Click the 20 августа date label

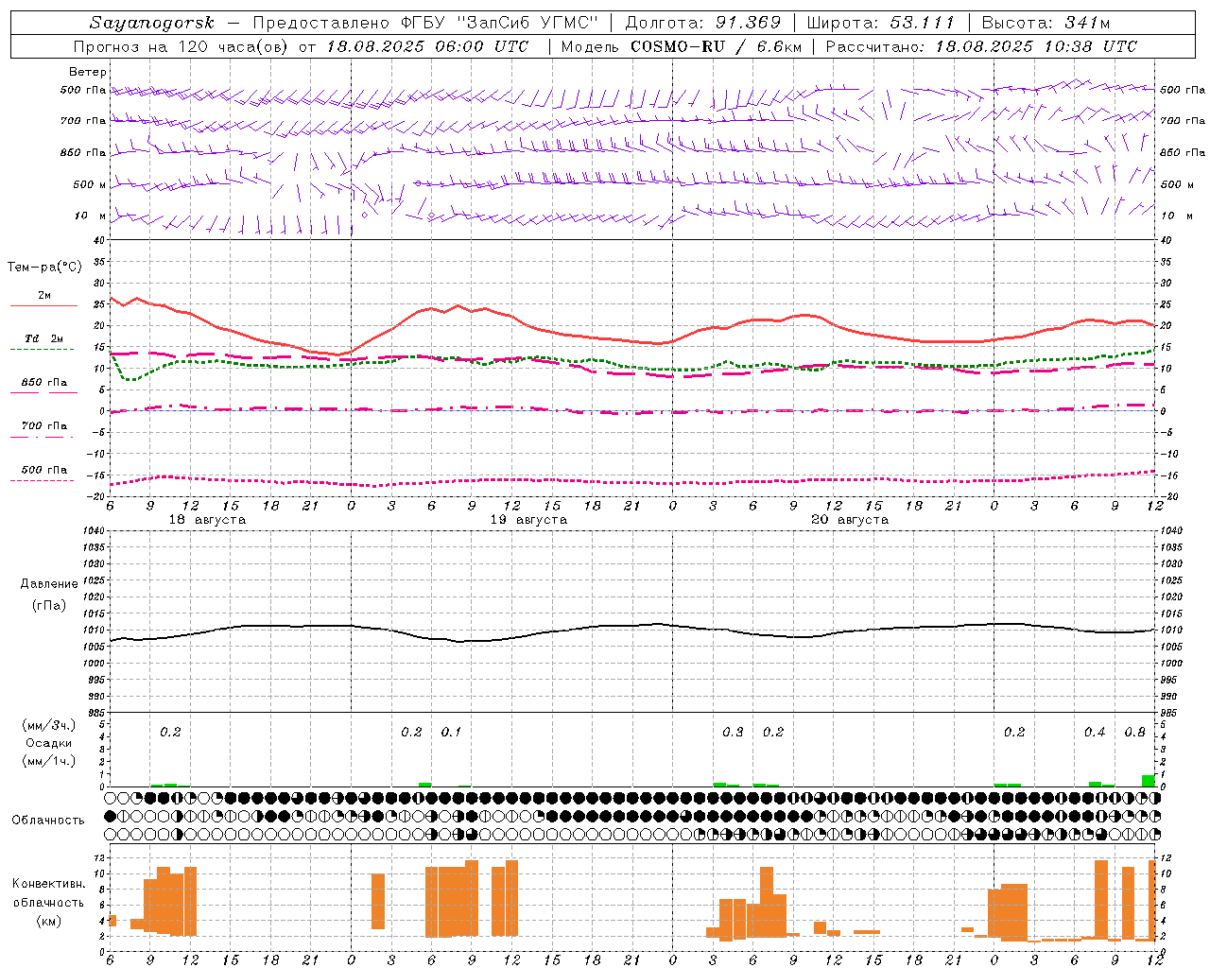pos(850,520)
